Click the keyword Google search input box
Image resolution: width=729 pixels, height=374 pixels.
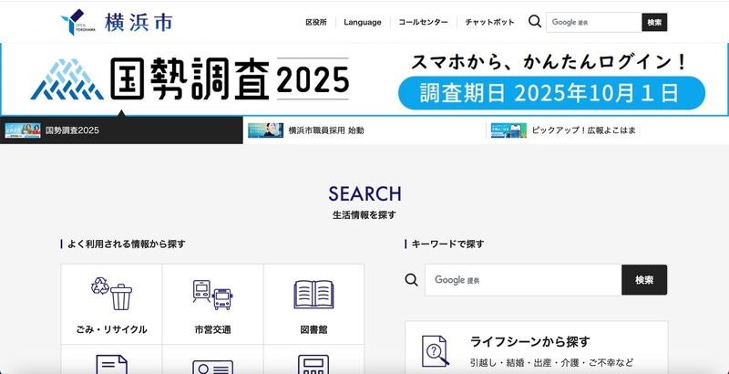(x=523, y=280)
